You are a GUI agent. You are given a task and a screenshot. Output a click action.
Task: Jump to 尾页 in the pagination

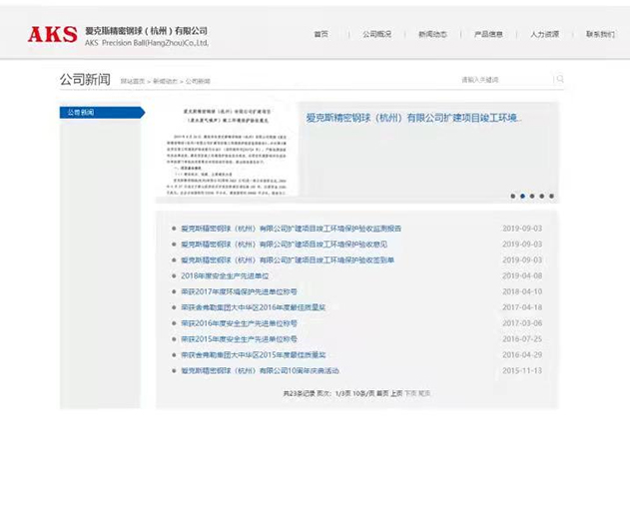[424, 393]
